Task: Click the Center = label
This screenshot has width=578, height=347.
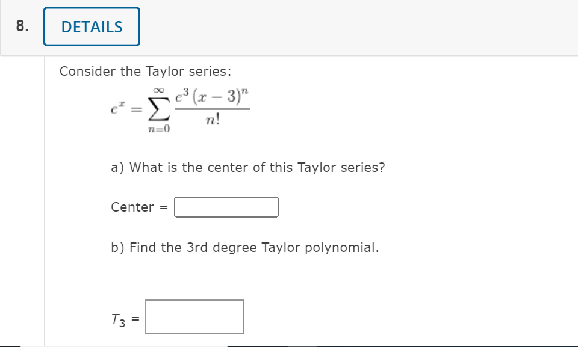Action: tap(137, 207)
